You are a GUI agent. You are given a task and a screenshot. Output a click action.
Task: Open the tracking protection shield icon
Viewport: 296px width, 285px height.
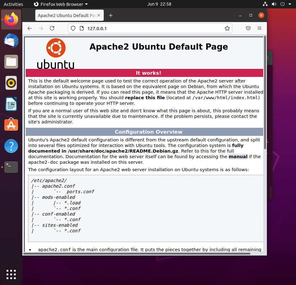coord(73,28)
